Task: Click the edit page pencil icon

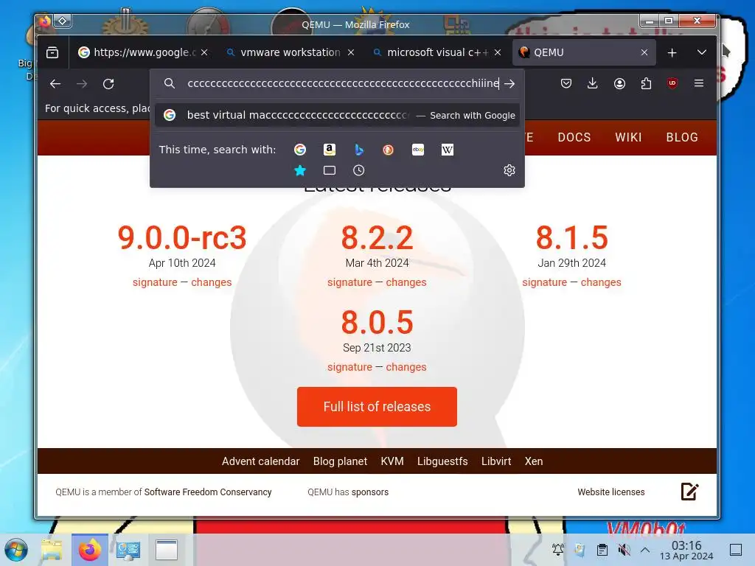Action: point(689,492)
